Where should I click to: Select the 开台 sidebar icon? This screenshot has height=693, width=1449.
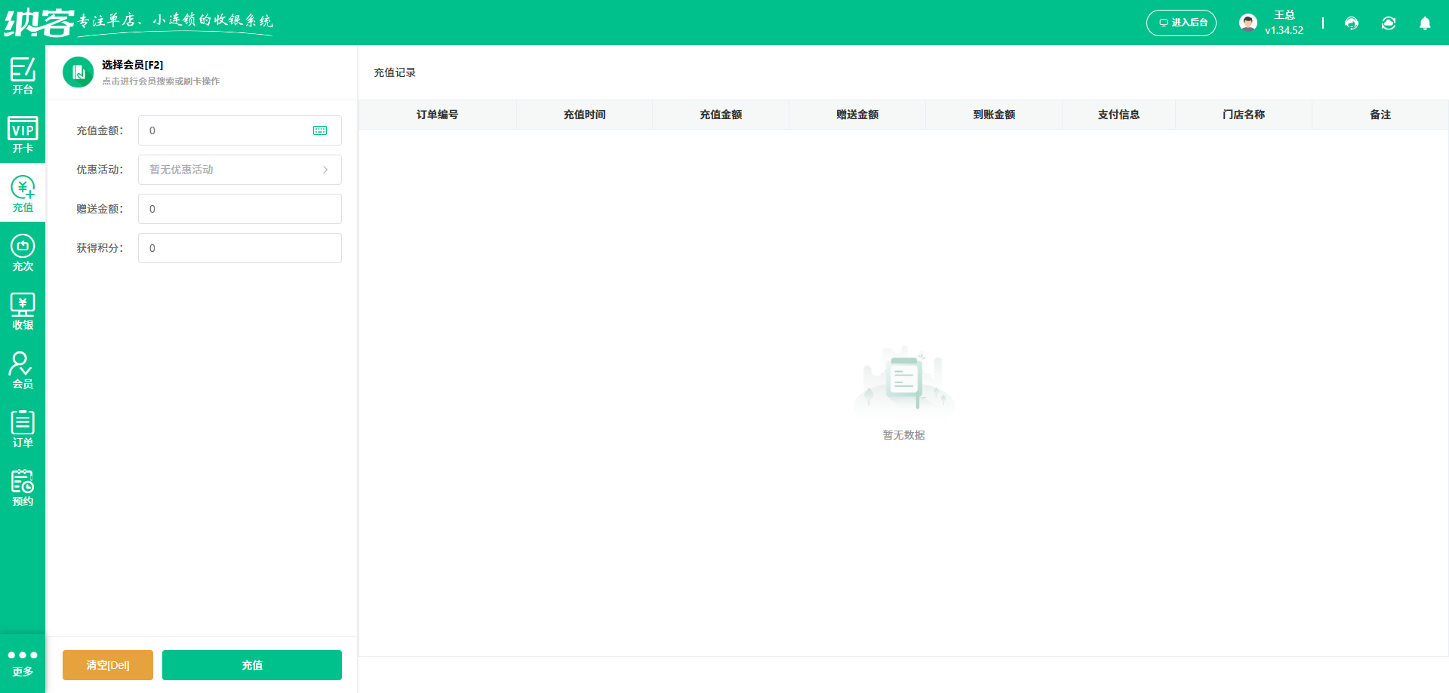click(x=23, y=75)
